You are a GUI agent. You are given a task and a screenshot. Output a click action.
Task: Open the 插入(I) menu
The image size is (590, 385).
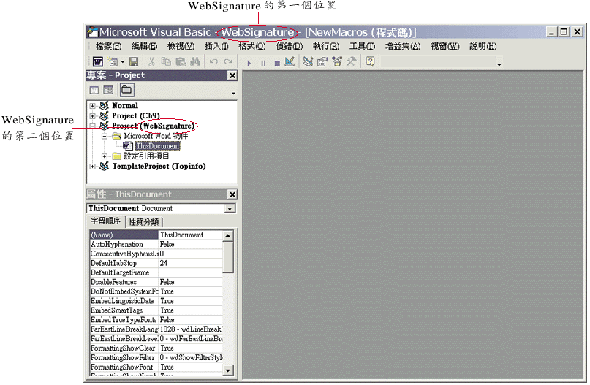pos(216,46)
